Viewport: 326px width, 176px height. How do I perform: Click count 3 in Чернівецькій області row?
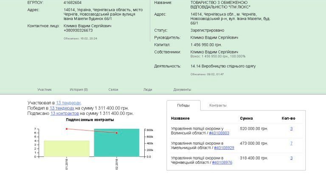tap(291, 158)
